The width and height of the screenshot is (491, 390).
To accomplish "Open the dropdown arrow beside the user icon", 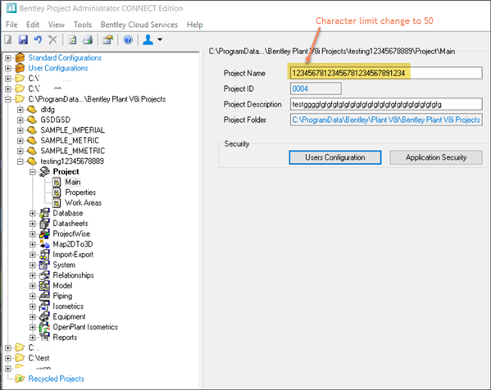I will pos(160,40).
